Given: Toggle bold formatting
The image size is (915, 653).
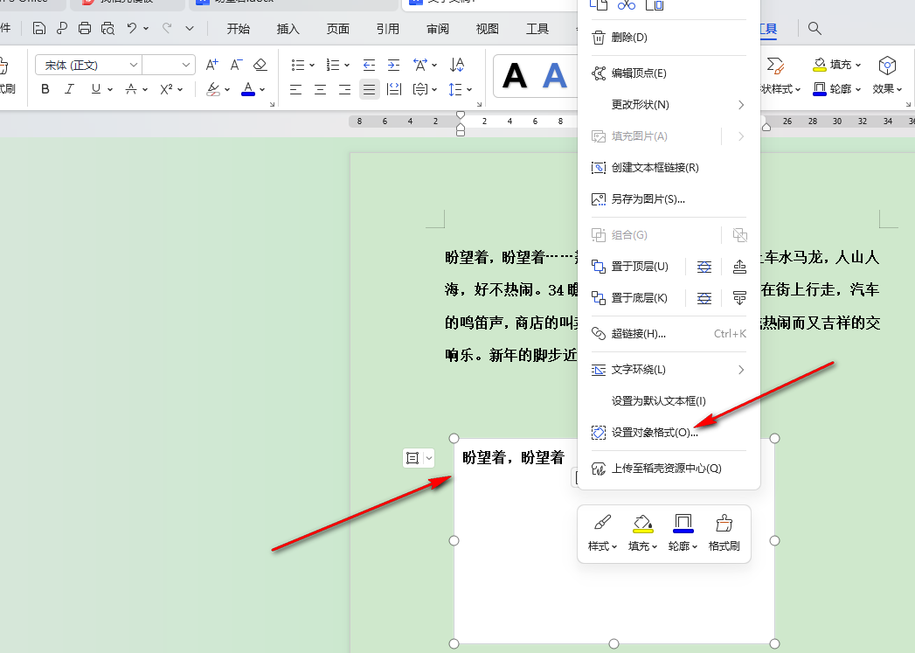Looking at the screenshot, I should [x=45, y=89].
